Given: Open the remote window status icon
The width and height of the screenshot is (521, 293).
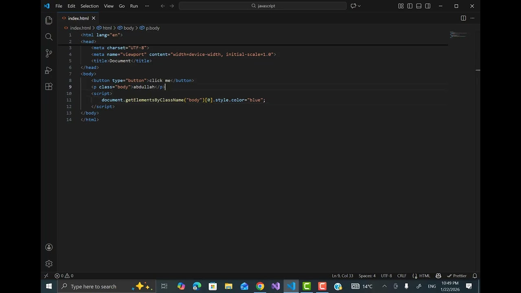Looking at the screenshot, I should [x=46, y=276].
